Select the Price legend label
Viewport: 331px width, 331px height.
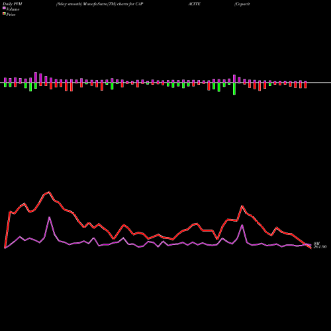pyautogui.click(x=11, y=15)
